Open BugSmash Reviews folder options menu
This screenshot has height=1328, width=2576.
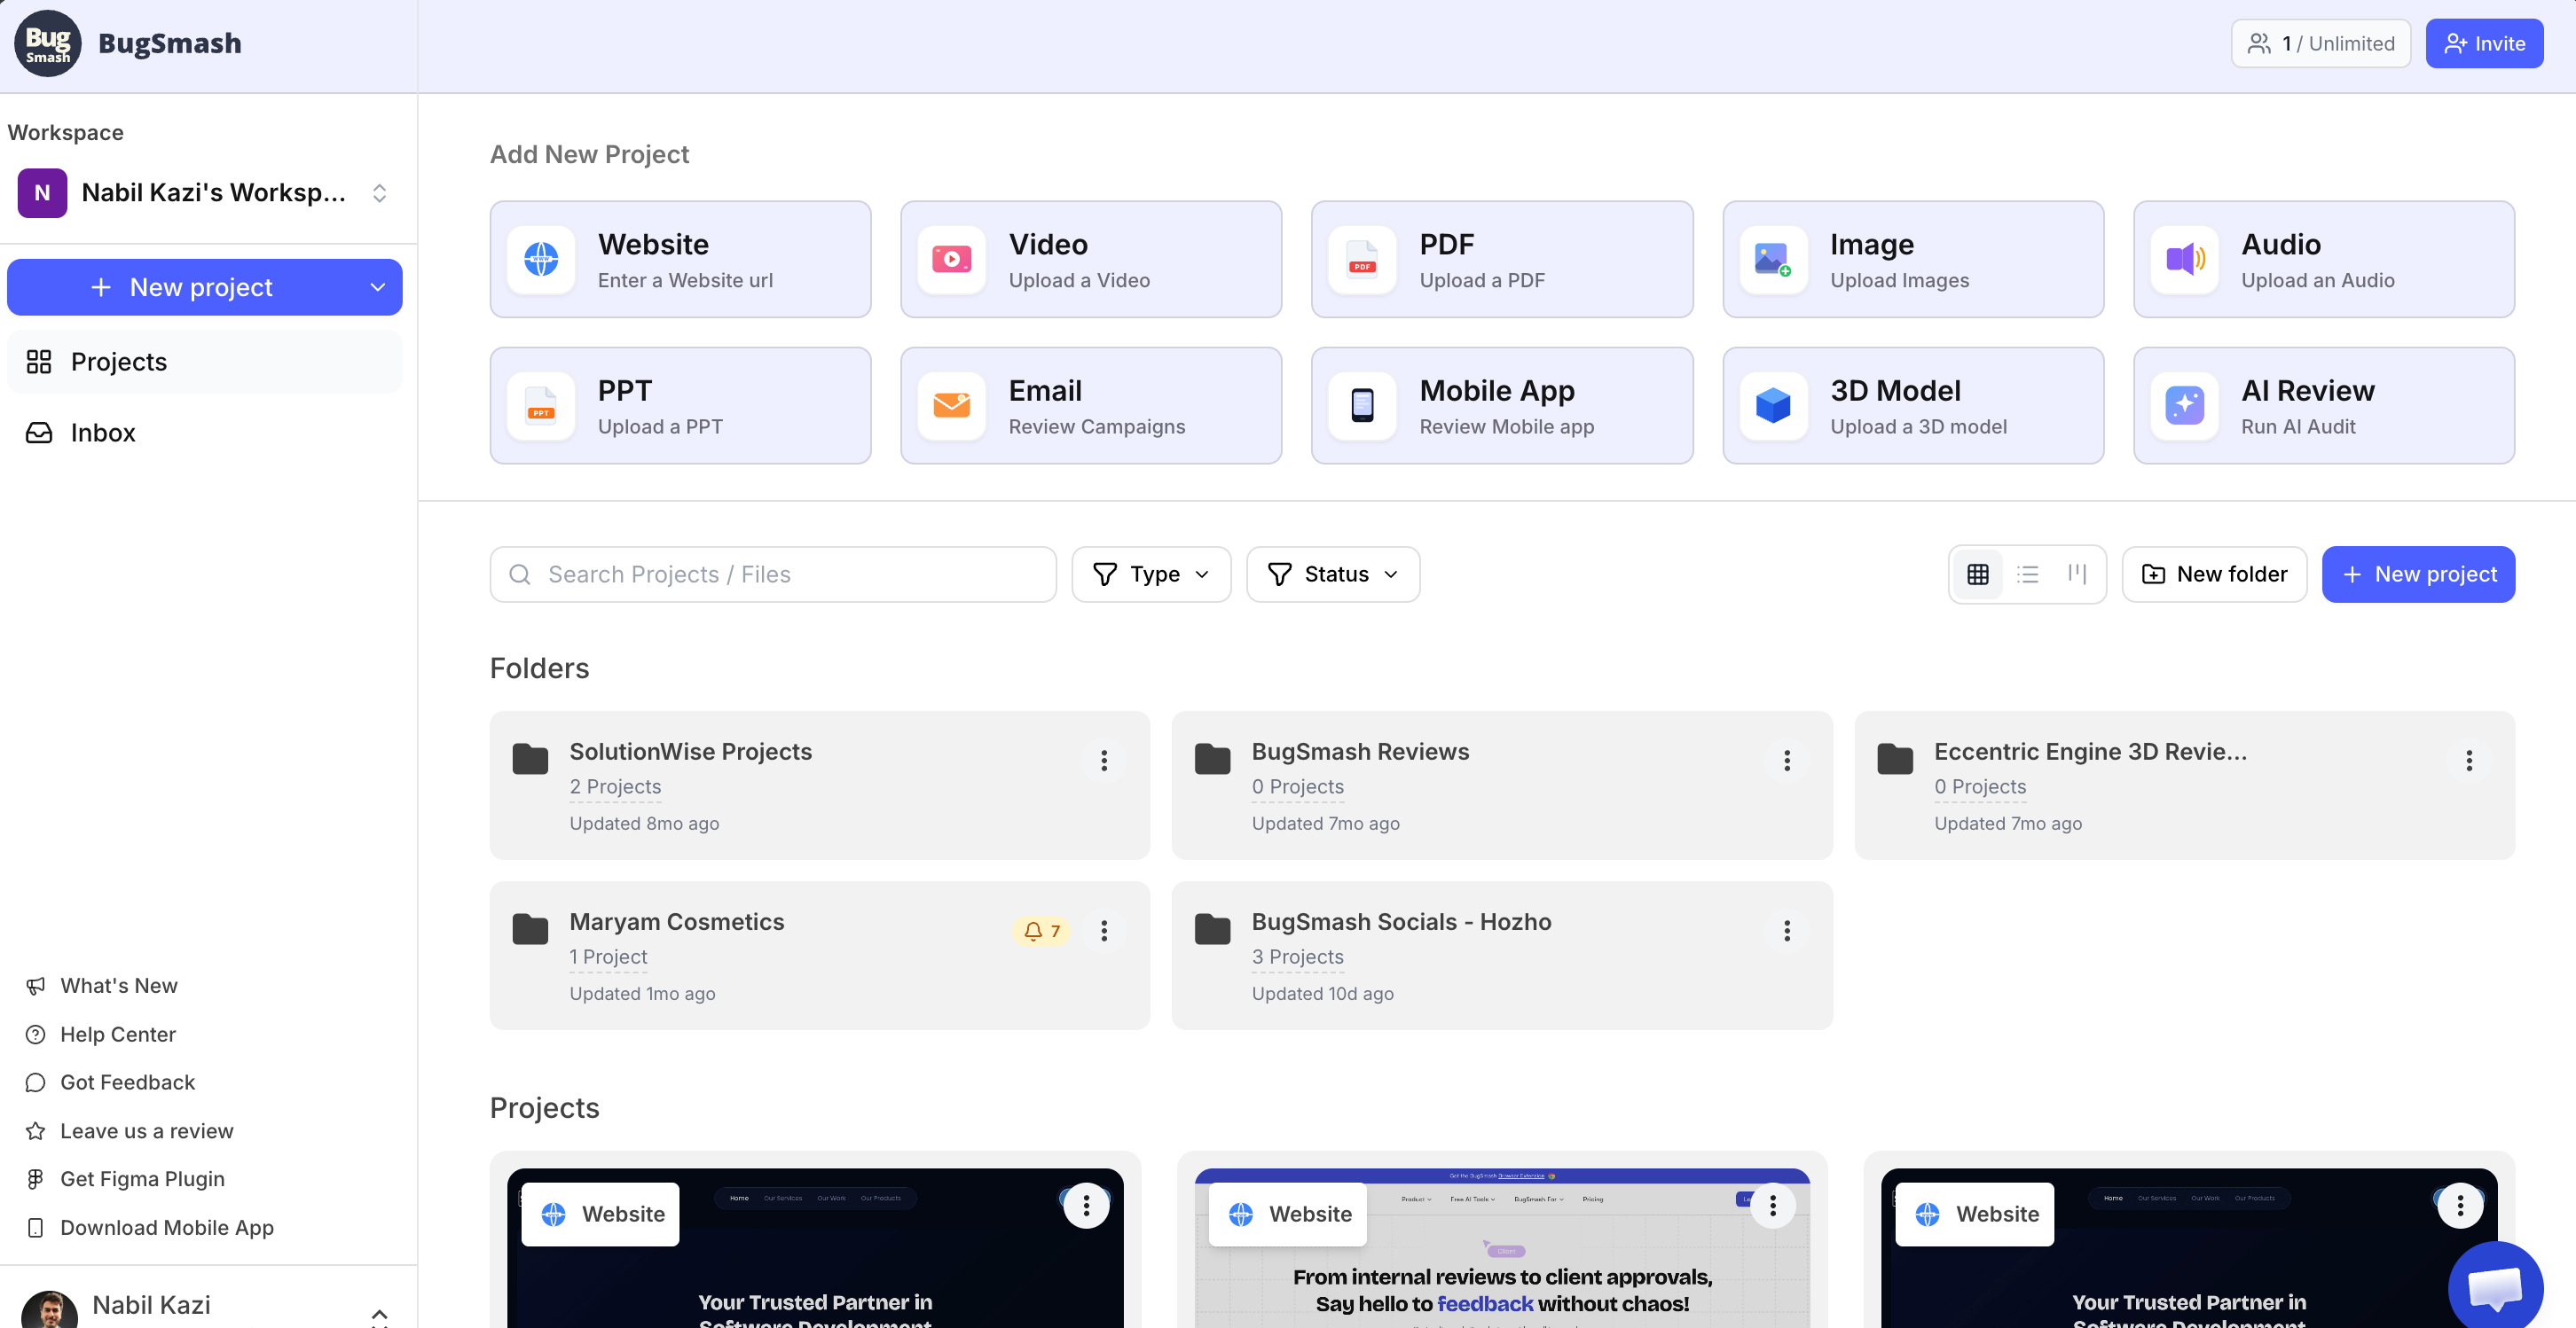point(1787,761)
